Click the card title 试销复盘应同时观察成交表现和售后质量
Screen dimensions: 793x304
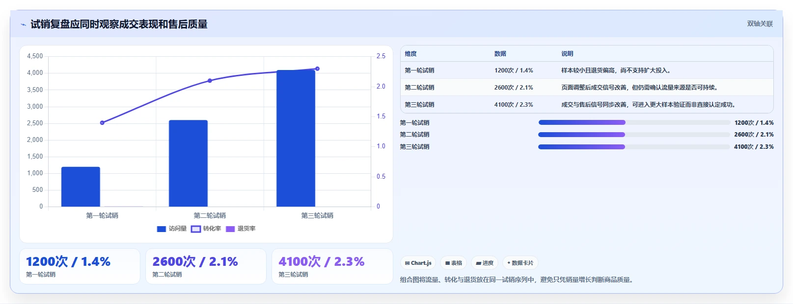[x=119, y=24]
